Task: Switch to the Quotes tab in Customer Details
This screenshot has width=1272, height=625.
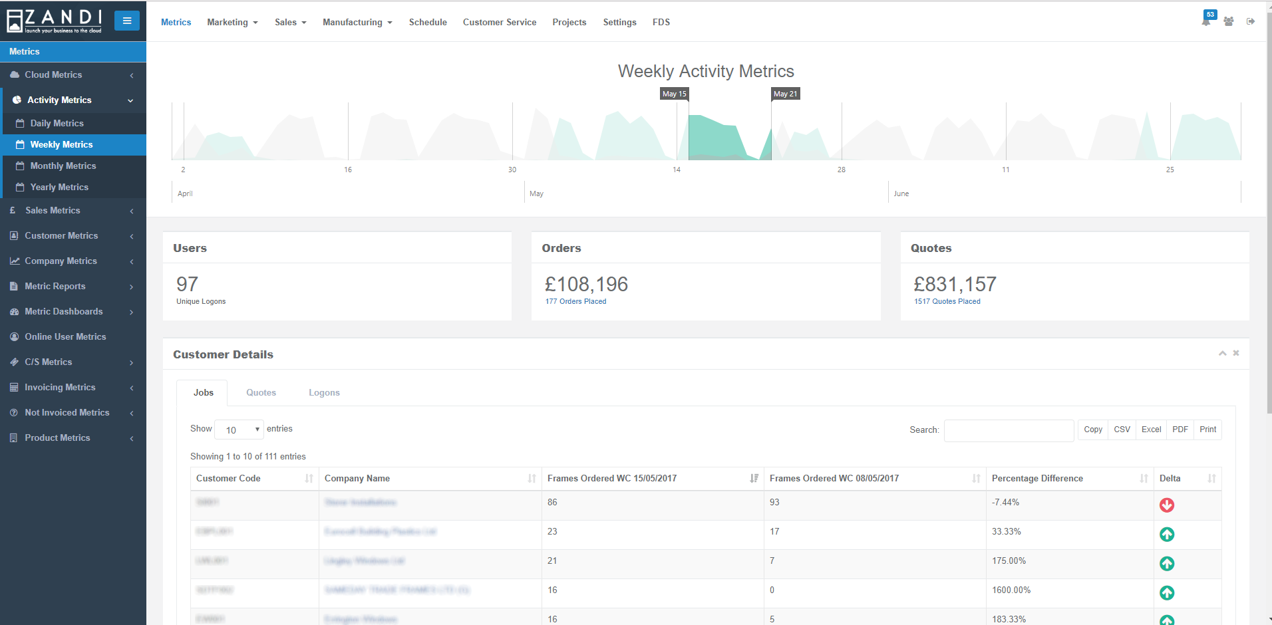Action: 261,392
